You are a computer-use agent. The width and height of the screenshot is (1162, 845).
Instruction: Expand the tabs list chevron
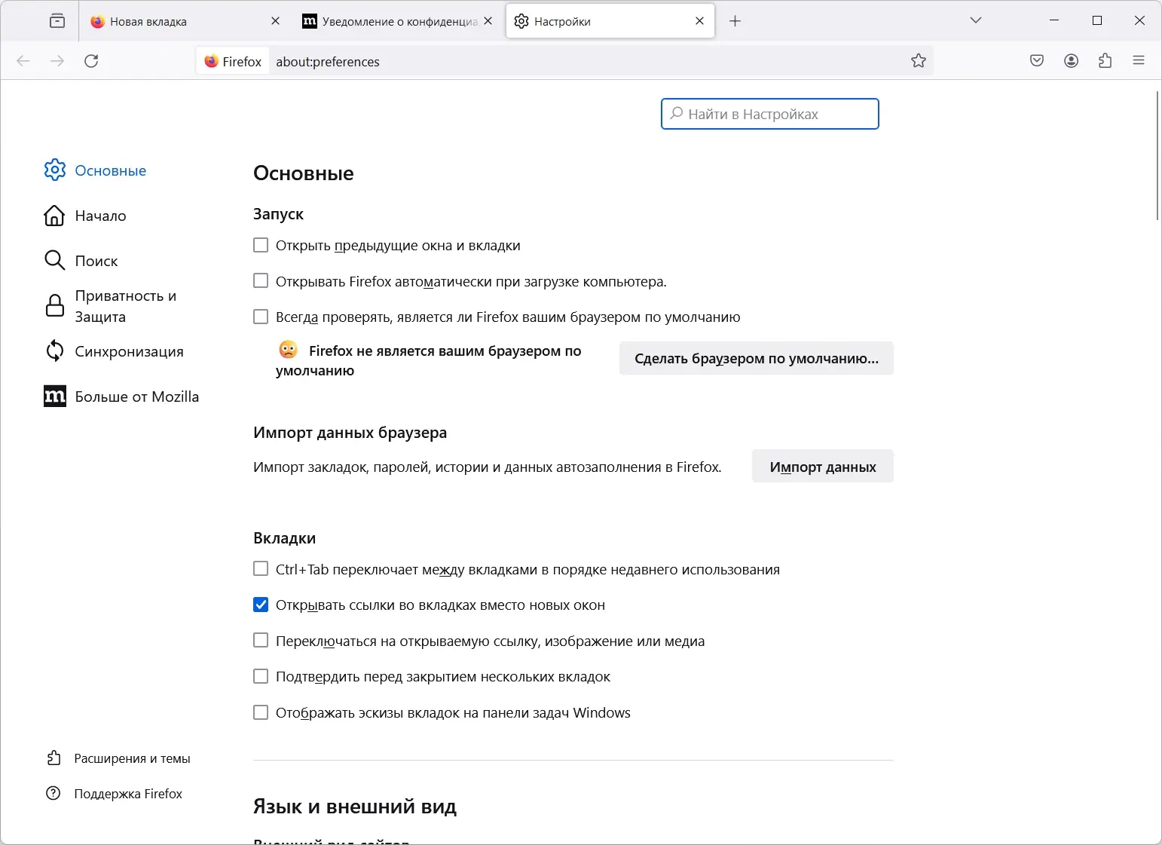pyautogui.click(x=976, y=20)
